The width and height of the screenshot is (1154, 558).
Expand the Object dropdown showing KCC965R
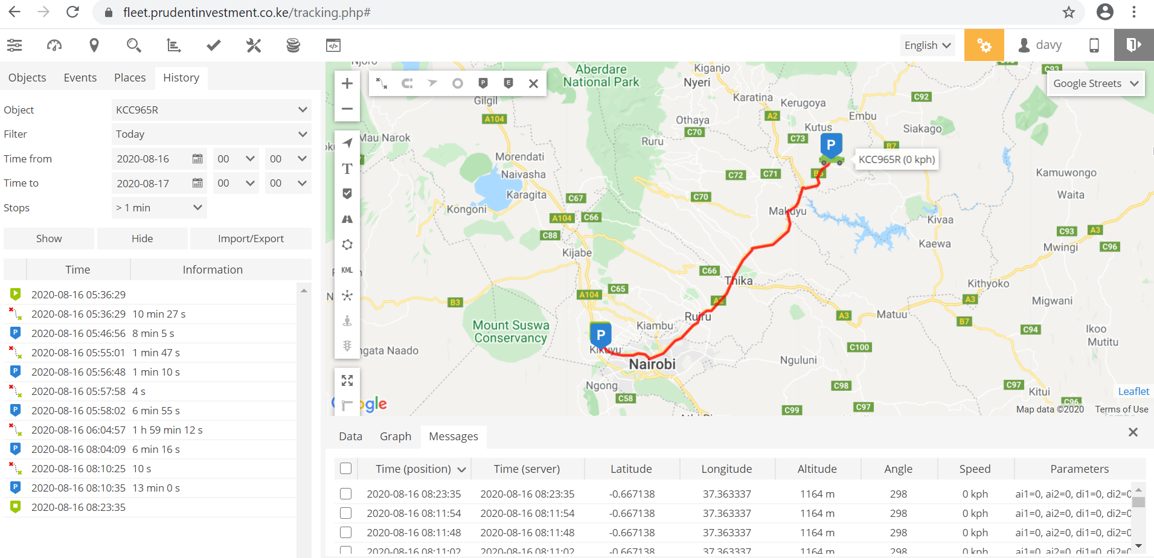tap(211, 110)
